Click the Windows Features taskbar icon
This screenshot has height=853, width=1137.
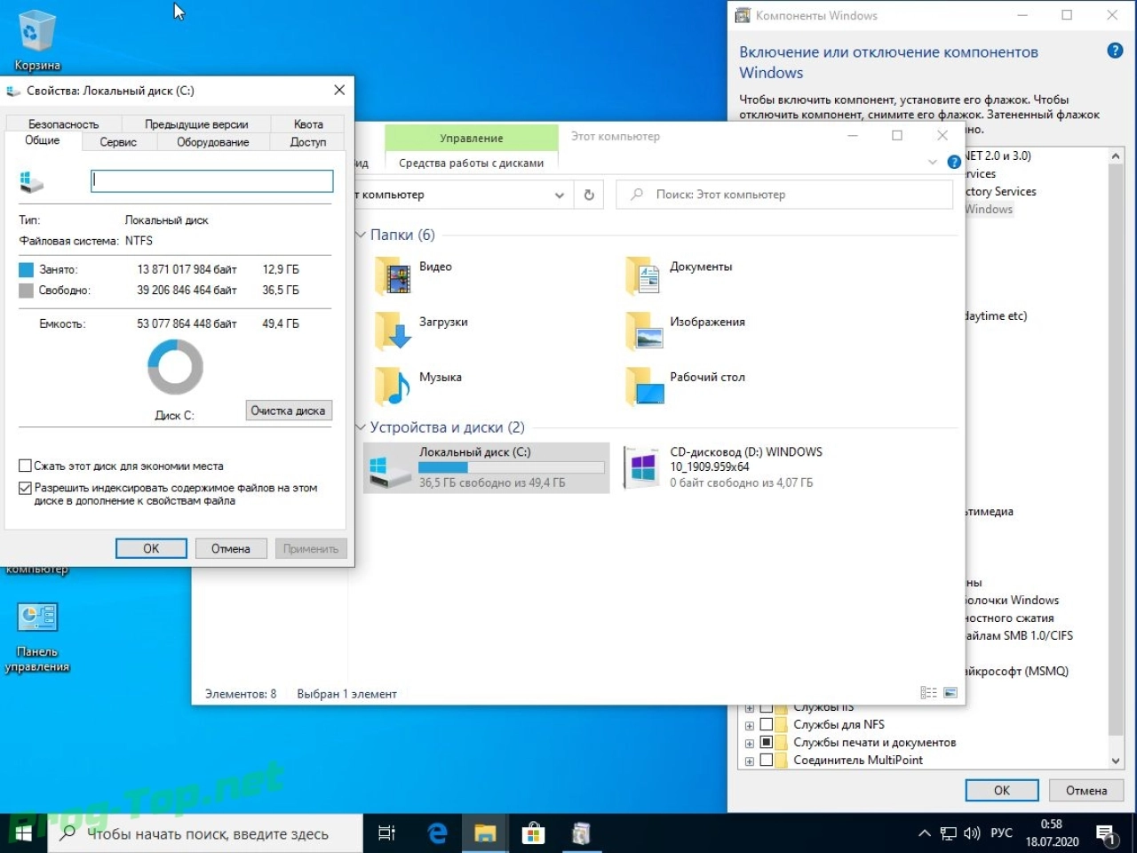click(x=581, y=833)
